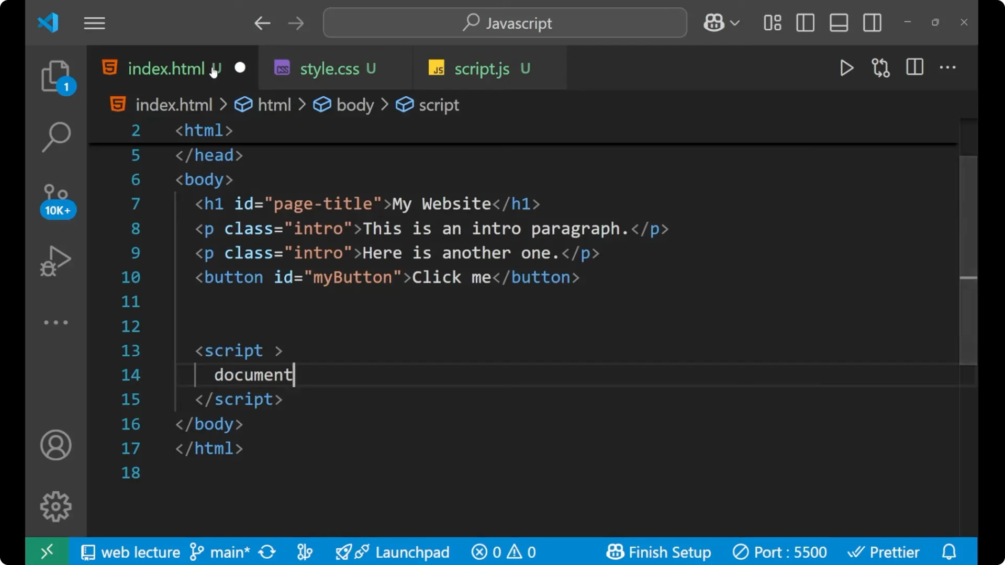Open the Explorer view

point(56,76)
